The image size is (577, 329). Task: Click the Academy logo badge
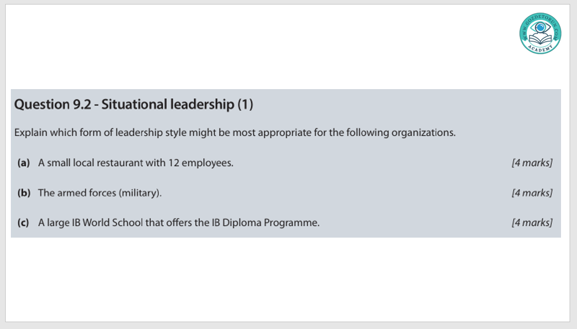[x=540, y=34]
